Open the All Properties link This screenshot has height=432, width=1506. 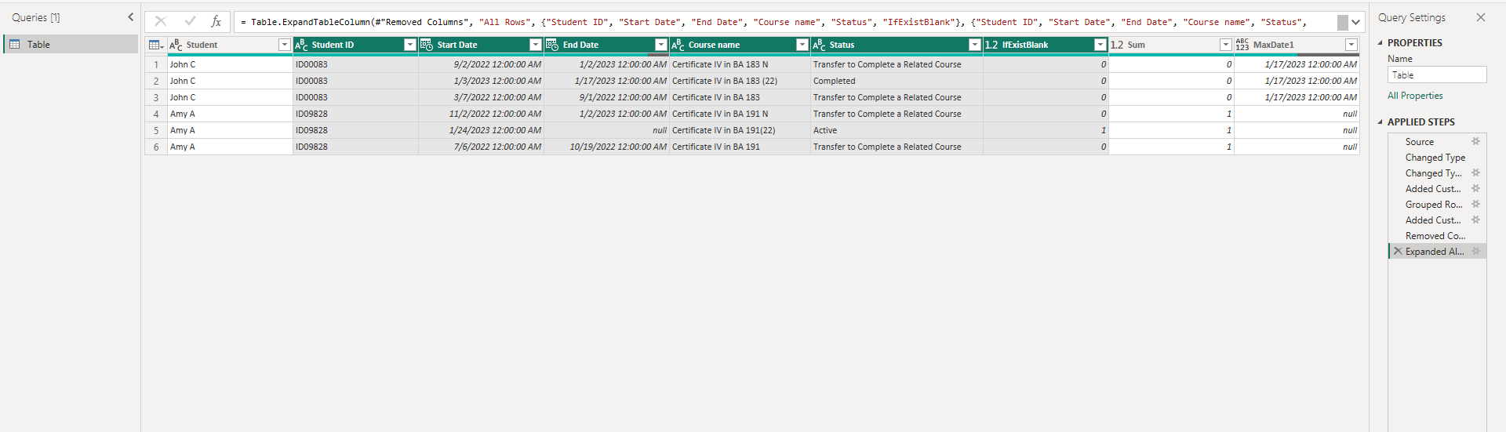pyautogui.click(x=1415, y=96)
